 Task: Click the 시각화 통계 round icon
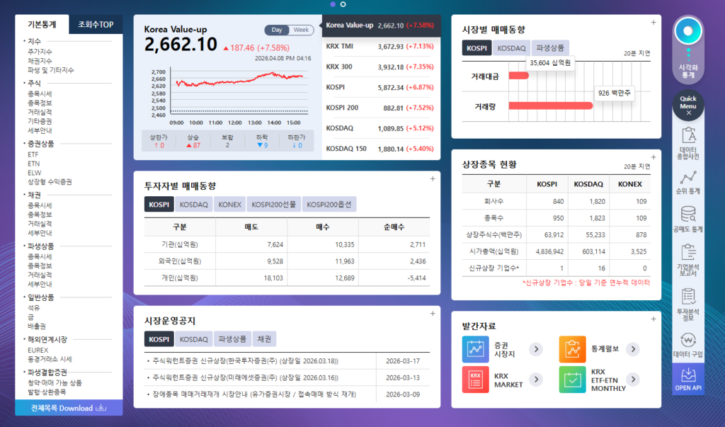(x=688, y=32)
